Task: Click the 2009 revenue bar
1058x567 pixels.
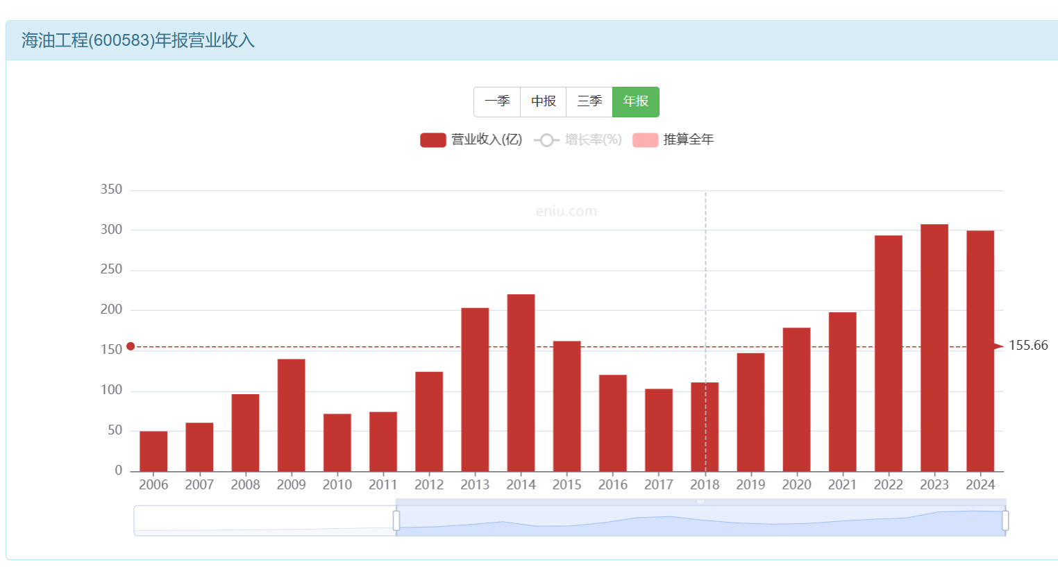Action: (x=292, y=415)
